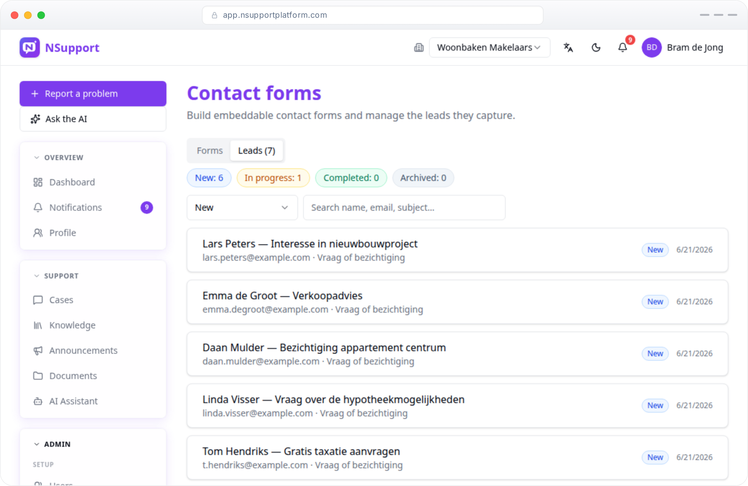Filter by New: 6 chip

pos(209,178)
